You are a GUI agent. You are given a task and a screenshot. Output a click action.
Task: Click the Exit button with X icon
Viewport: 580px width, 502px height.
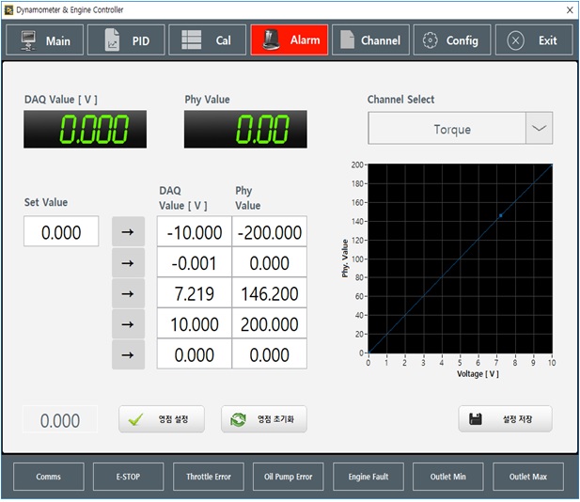click(533, 40)
